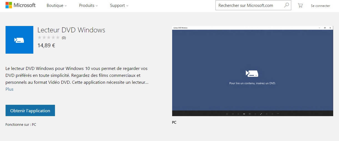This screenshot has width=339, height=141.
Task: Click the Rechercher sur Microsoft.com field
Action: (x=253, y=5)
